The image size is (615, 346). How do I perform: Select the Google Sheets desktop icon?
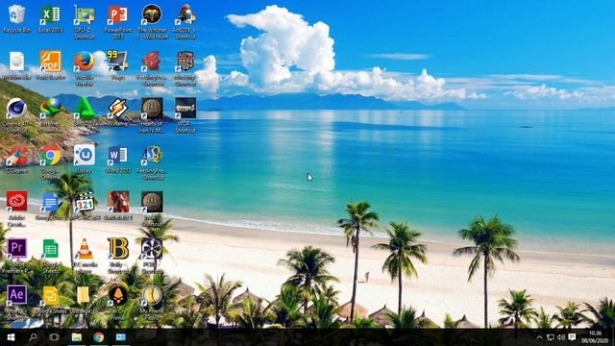coord(50,248)
